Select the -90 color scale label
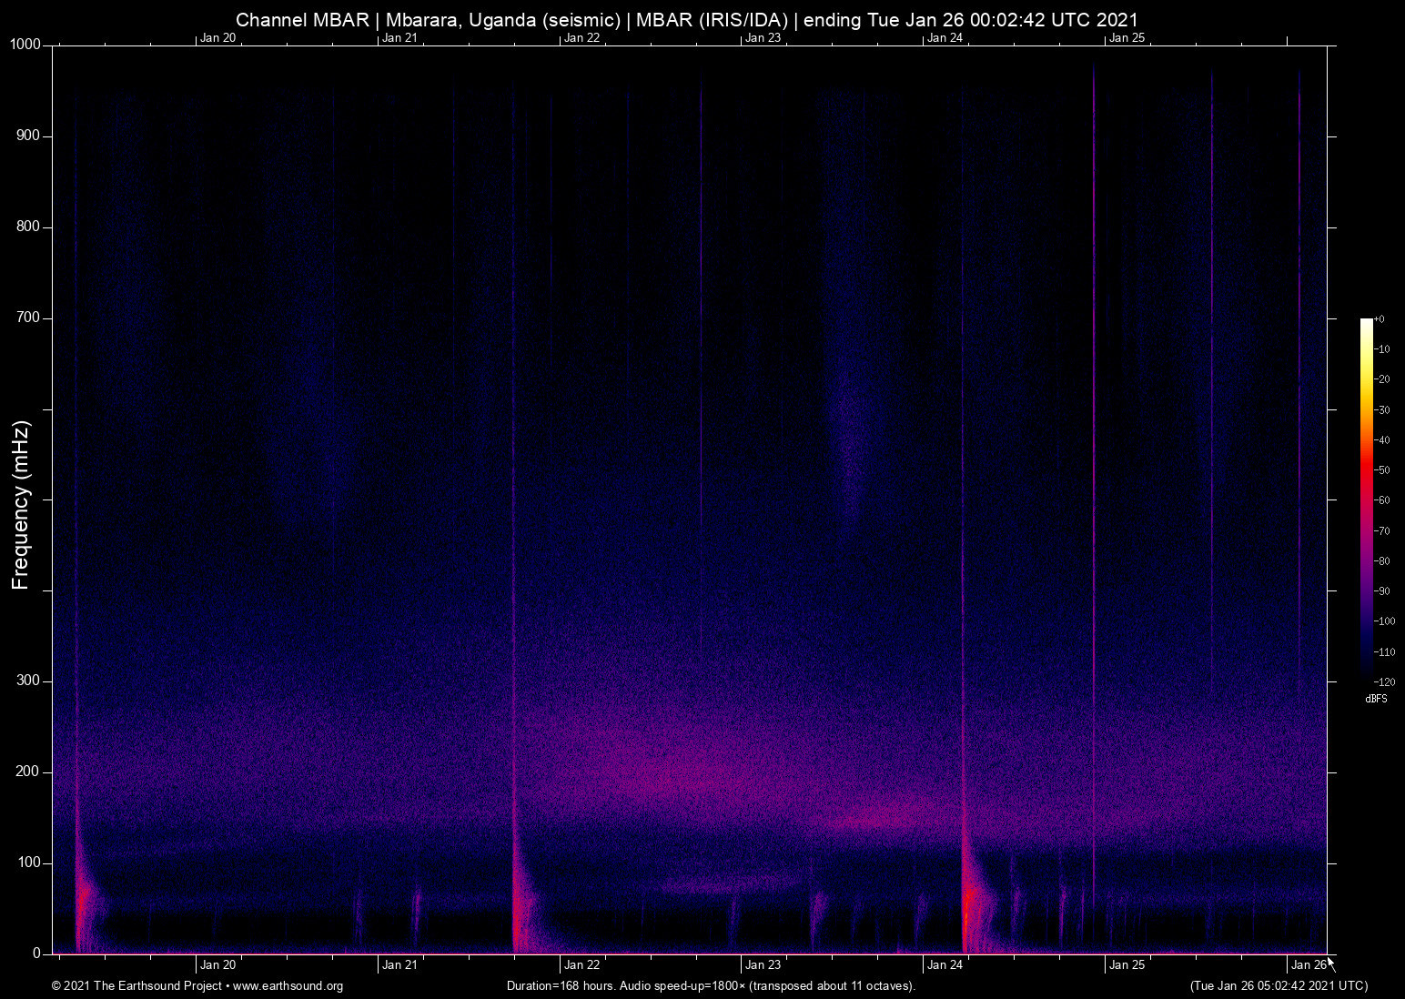Screen dimensions: 1405x999 [1381, 591]
